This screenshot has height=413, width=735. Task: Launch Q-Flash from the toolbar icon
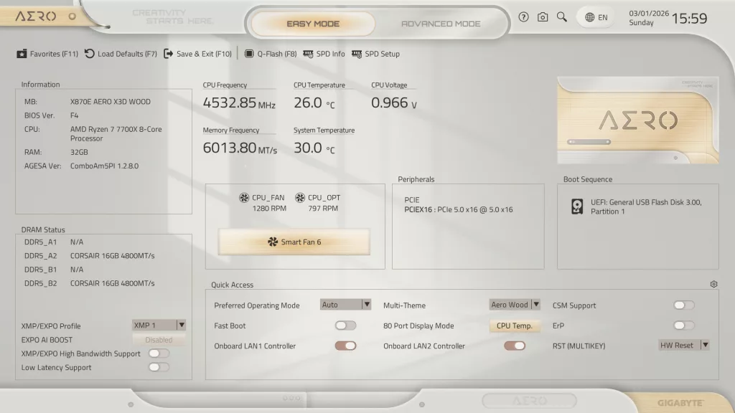click(x=248, y=53)
